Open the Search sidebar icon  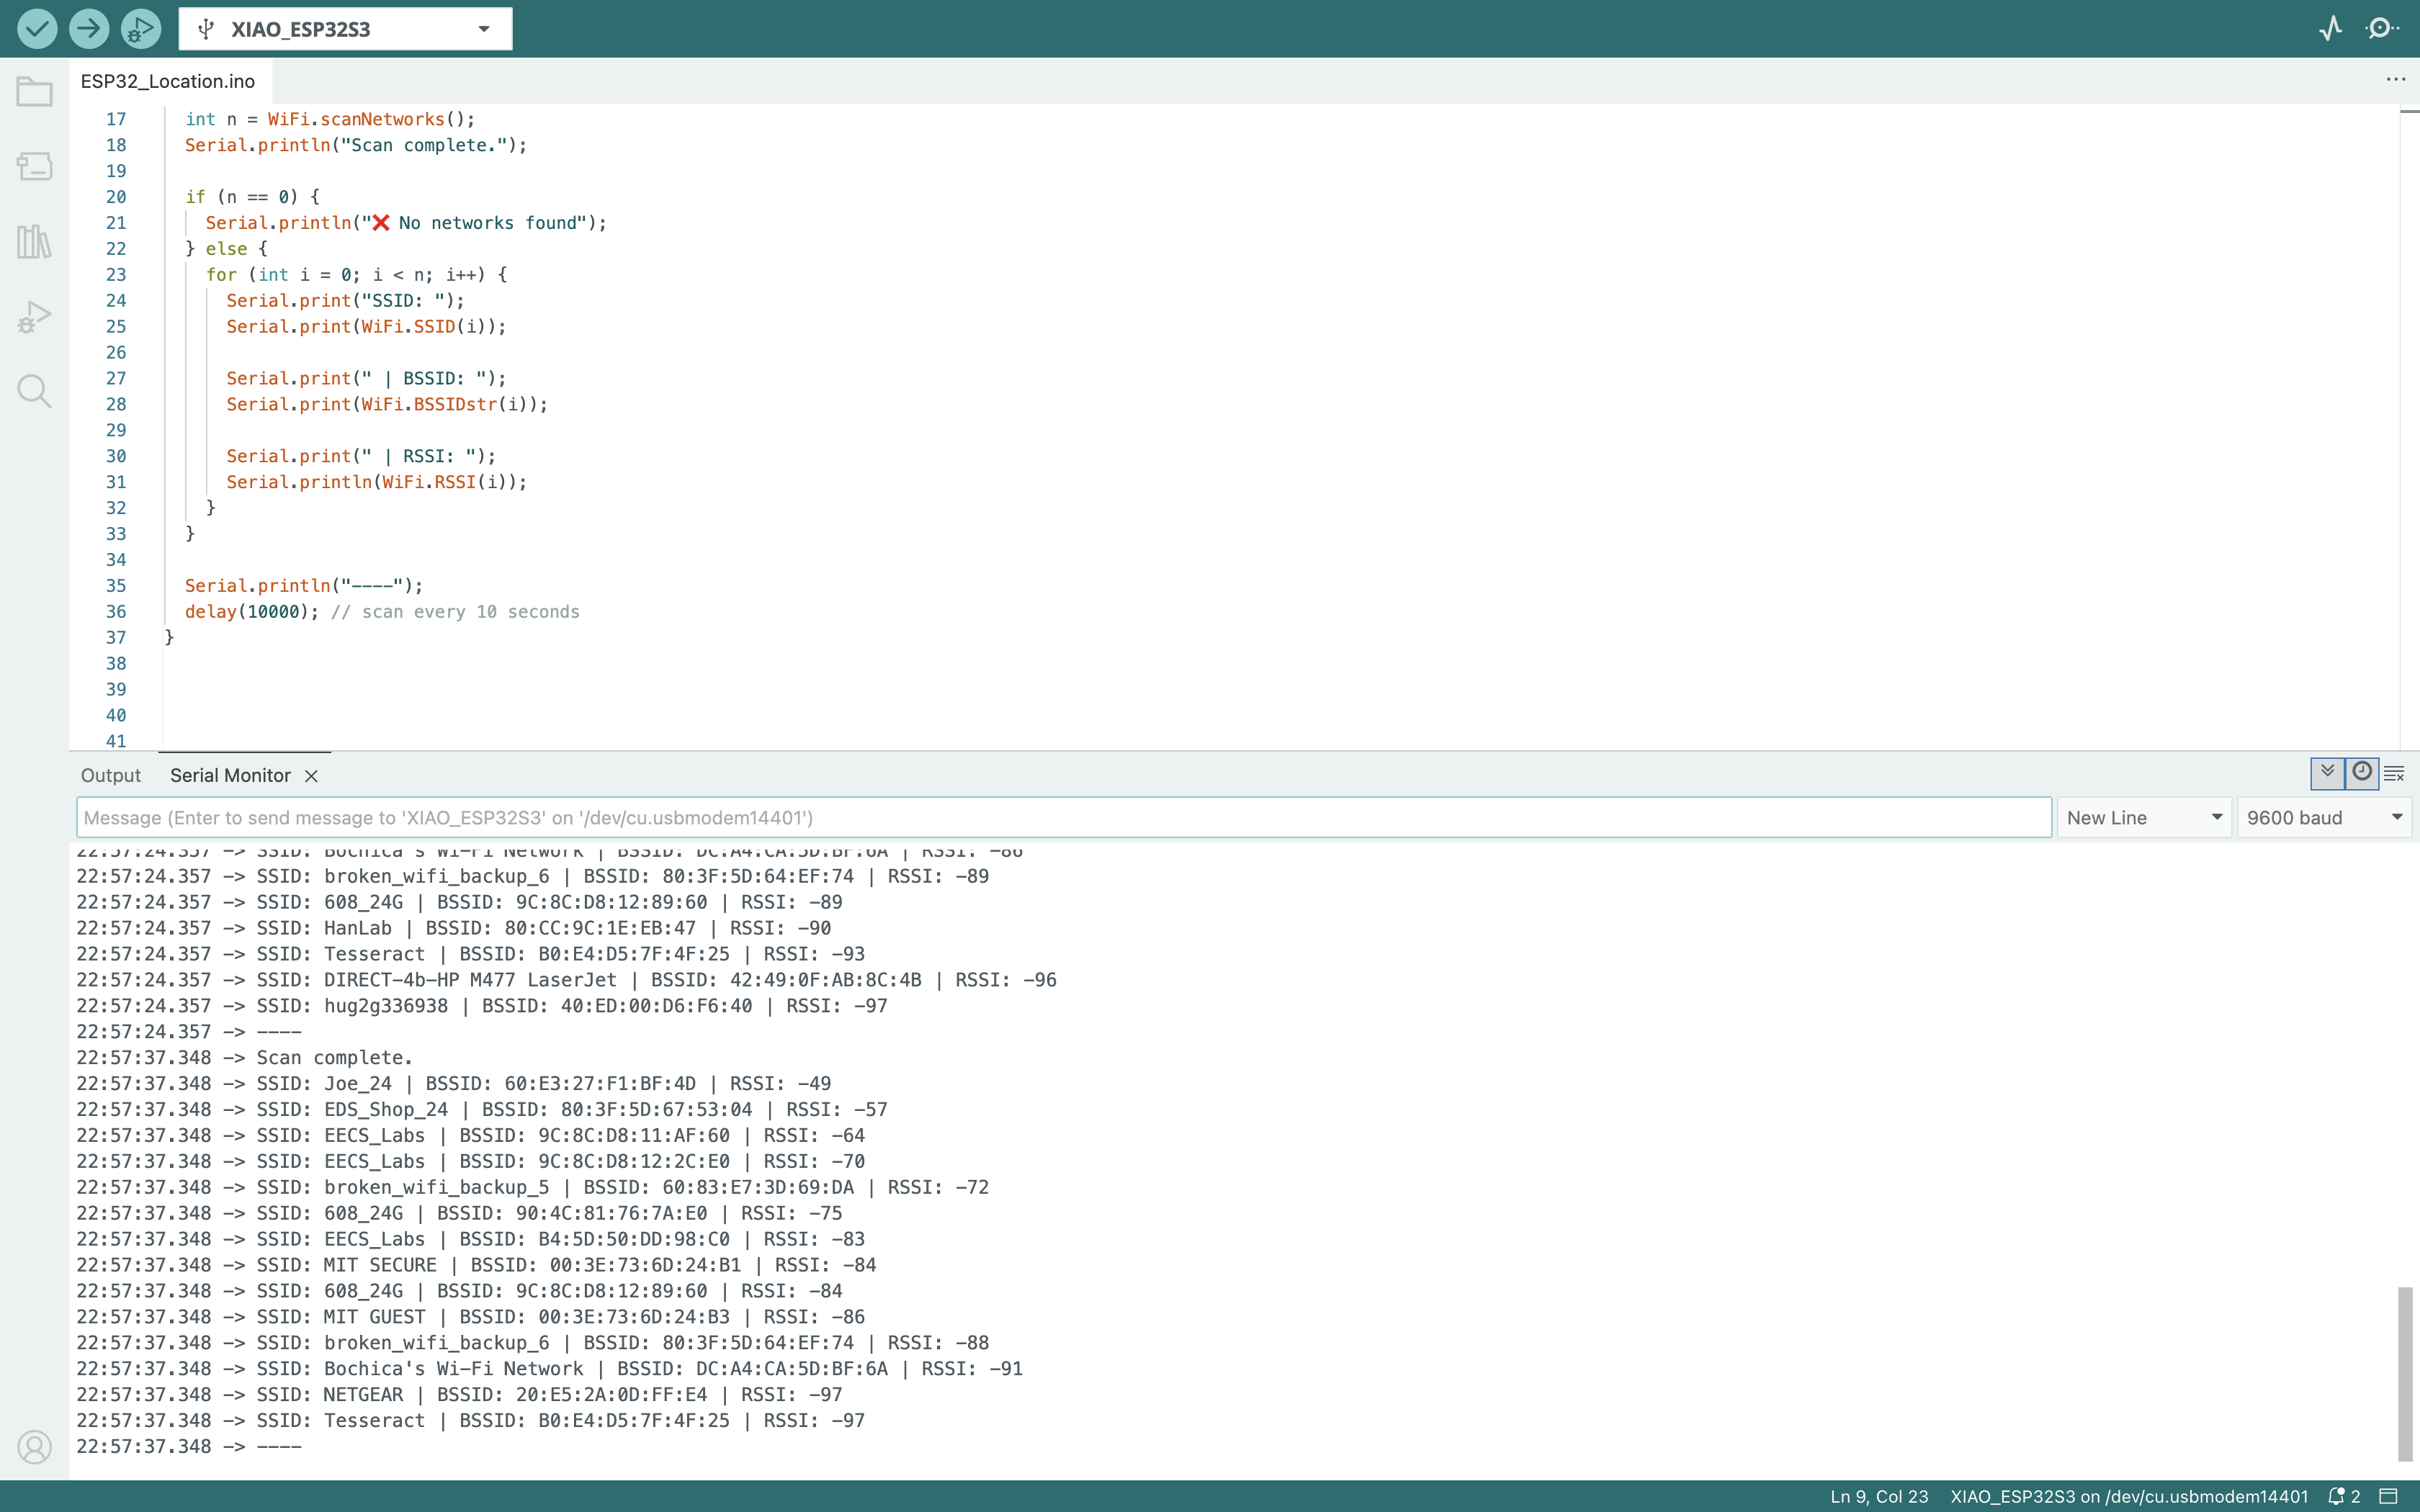click(x=34, y=391)
